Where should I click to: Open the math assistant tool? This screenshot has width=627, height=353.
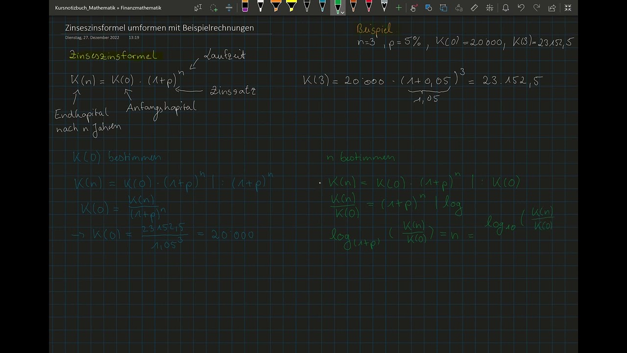[x=489, y=8]
